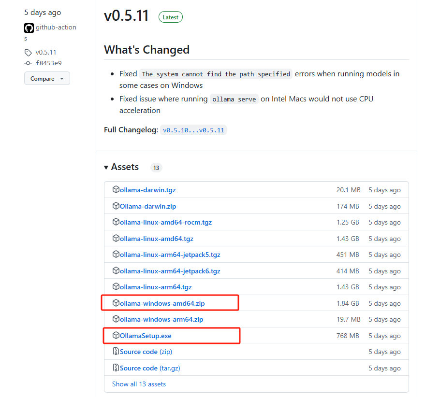
Task: Collapse the Assets section triangle
Action: 106,168
